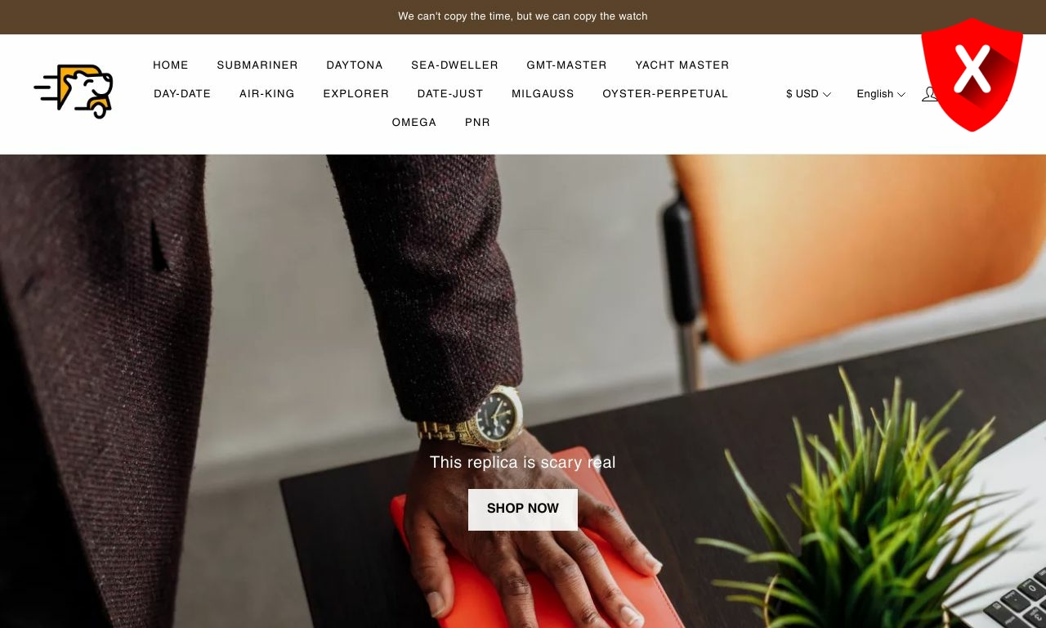Open the account user icon
The width and height of the screenshot is (1046, 628).
(x=929, y=94)
